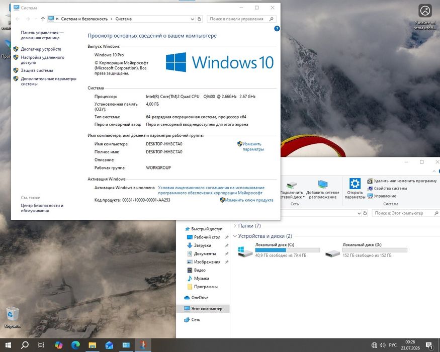Expand the address bar history dropdown
The image size is (440, 352).
click(x=192, y=19)
